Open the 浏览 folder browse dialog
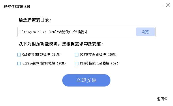The height and width of the screenshot is (106, 173). click(145, 32)
